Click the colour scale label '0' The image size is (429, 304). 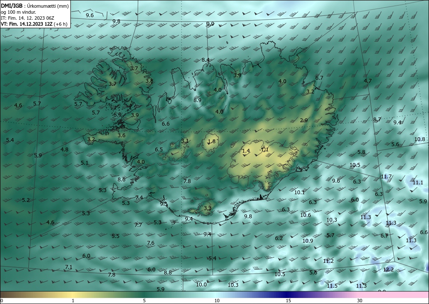(2, 301)
